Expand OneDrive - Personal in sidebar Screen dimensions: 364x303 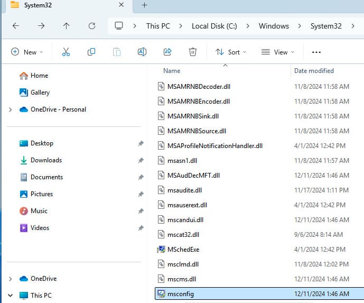click(11, 109)
